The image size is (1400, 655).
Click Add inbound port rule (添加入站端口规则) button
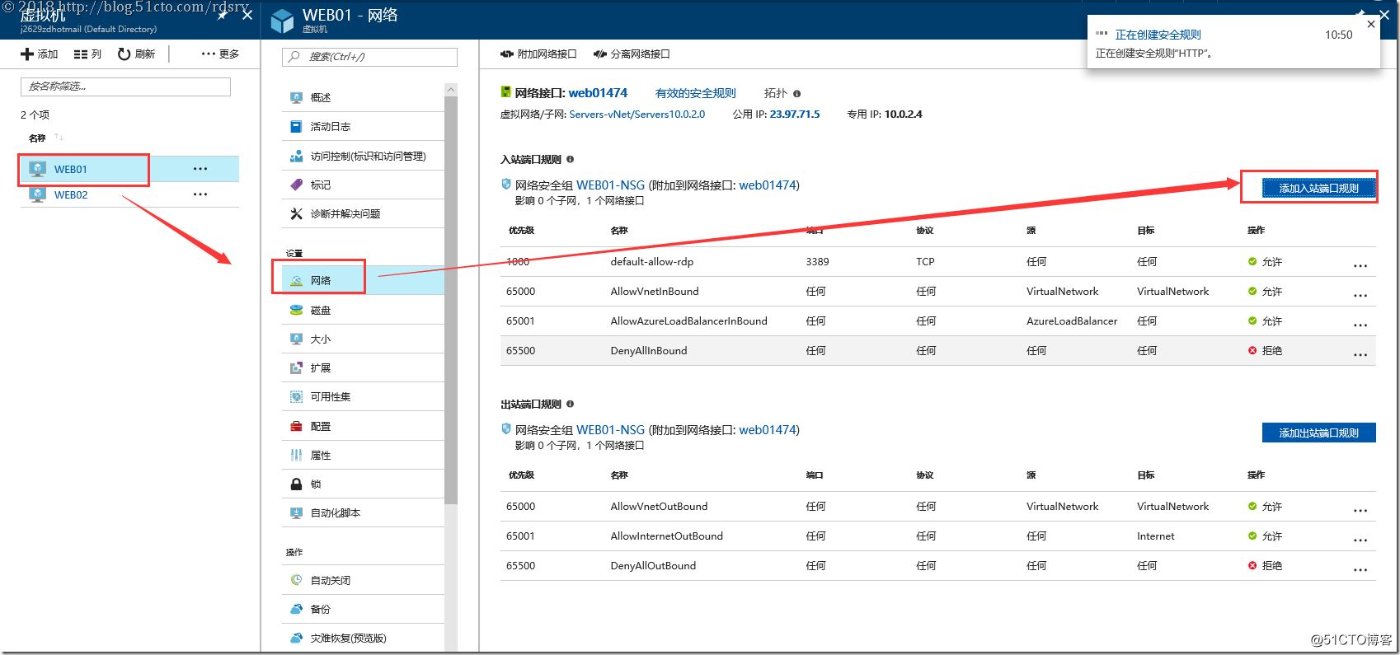coord(1318,188)
